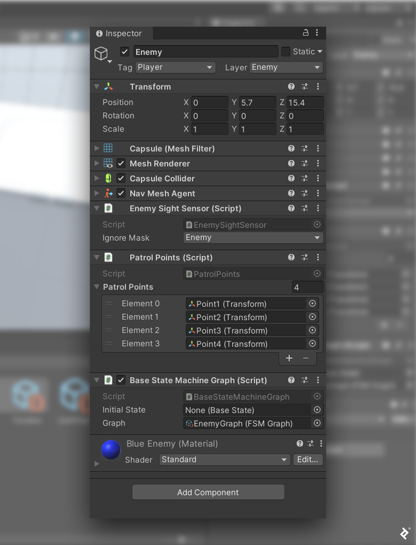Click the PatrolPoints script reference field

[x=253, y=274]
